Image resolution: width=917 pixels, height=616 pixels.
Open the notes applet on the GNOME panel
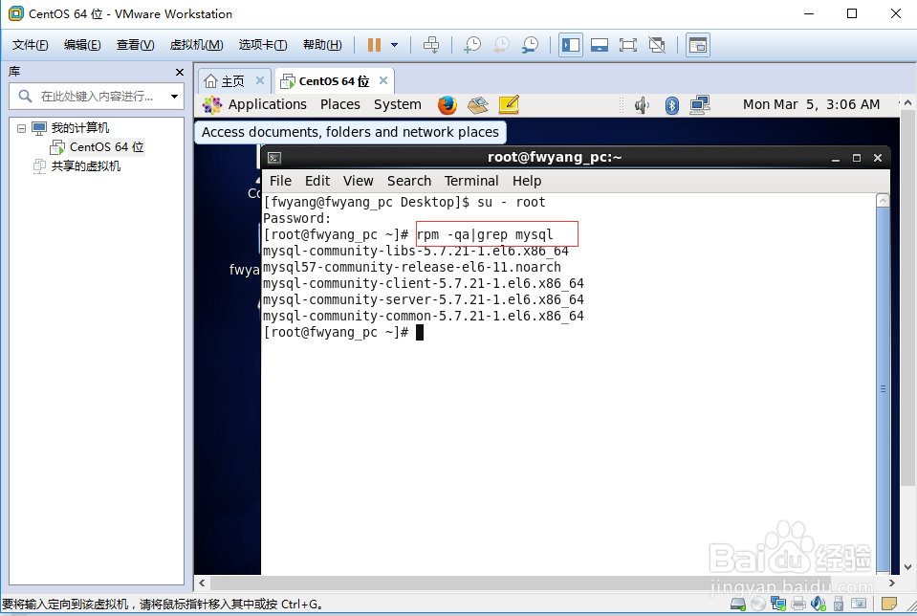click(x=509, y=105)
